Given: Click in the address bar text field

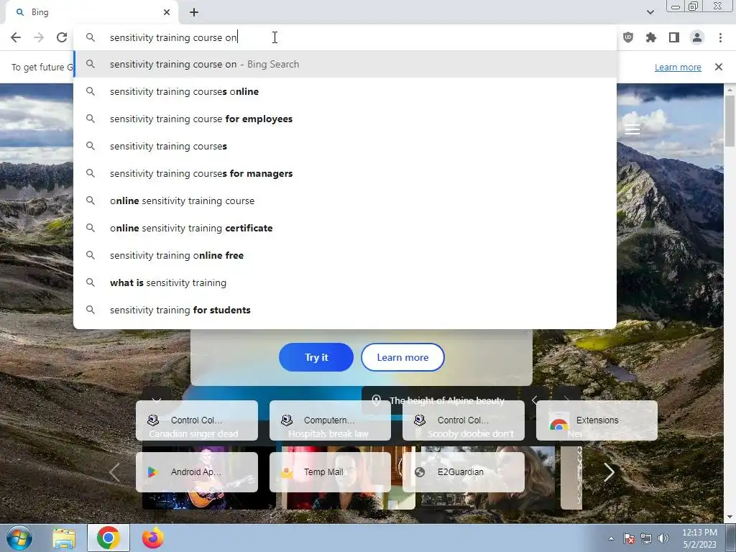Looking at the screenshot, I should [345, 37].
